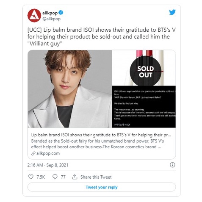Like the tweet with heart icon
202x202 pixels.
point(31,177)
